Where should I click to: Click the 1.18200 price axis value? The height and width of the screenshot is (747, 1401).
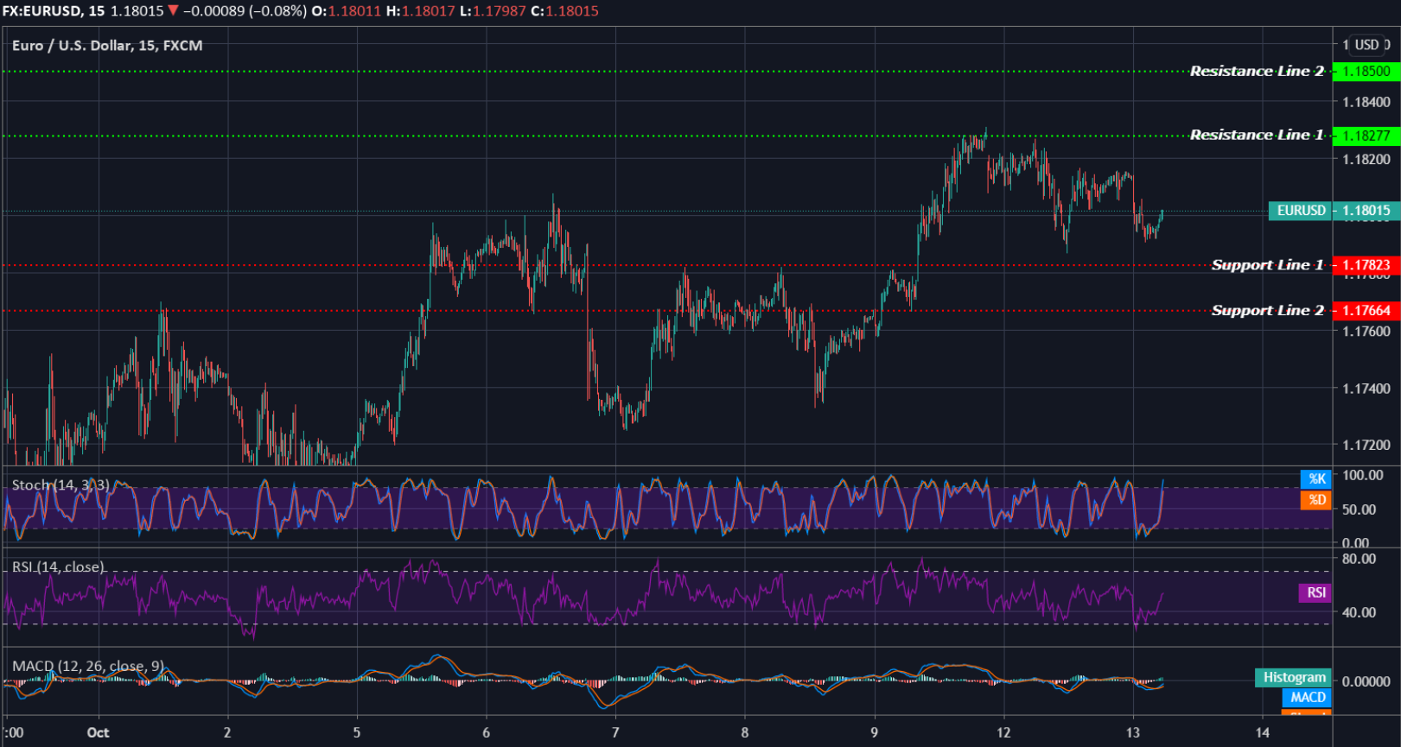coord(1366,159)
